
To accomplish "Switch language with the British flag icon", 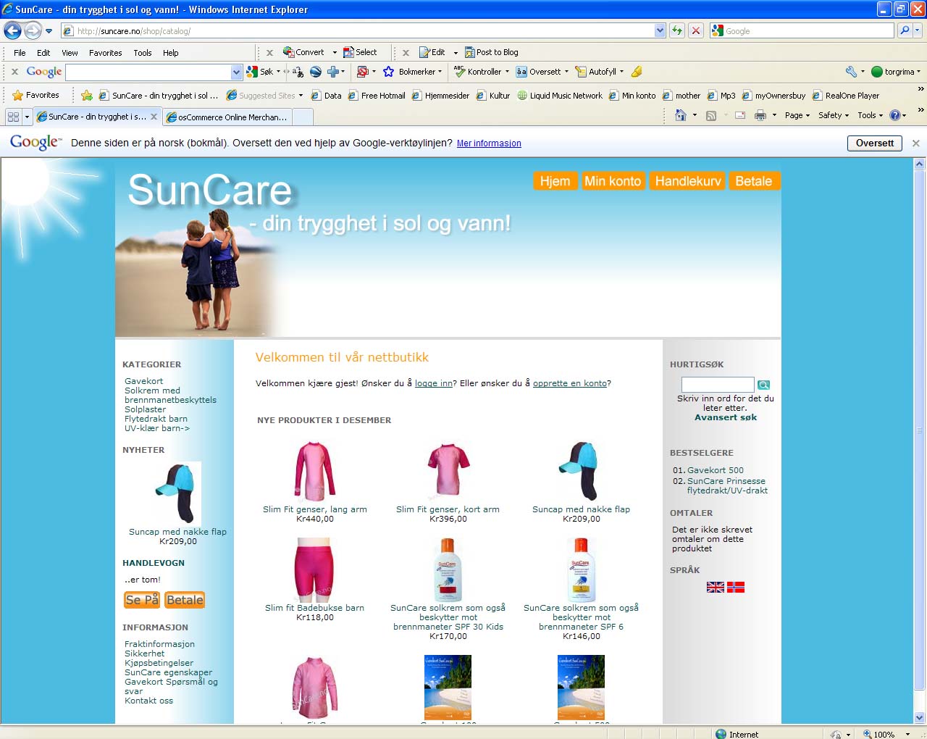I will 716,587.
